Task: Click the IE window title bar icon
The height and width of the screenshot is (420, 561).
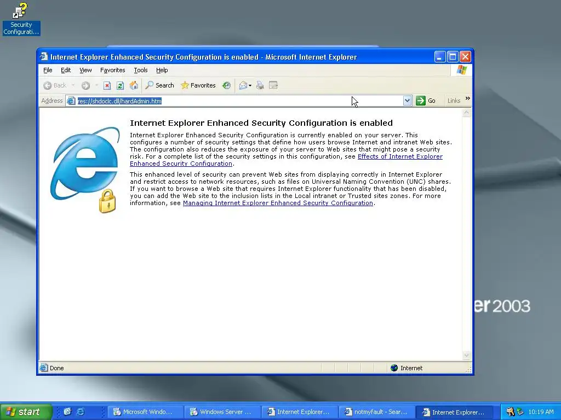Action: 44,57
